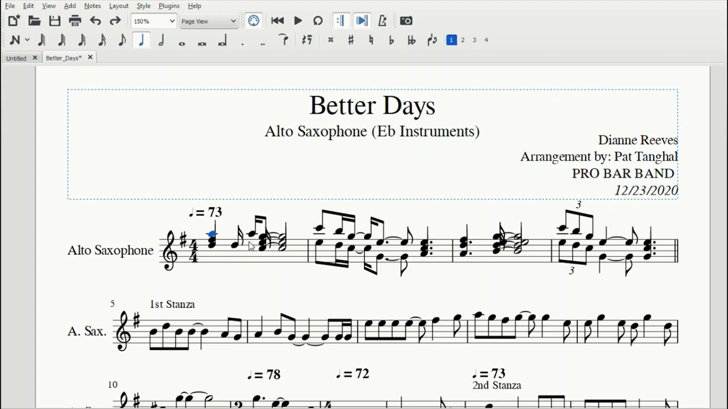Print the score
This screenshot has height=409, width=728.
75,21
